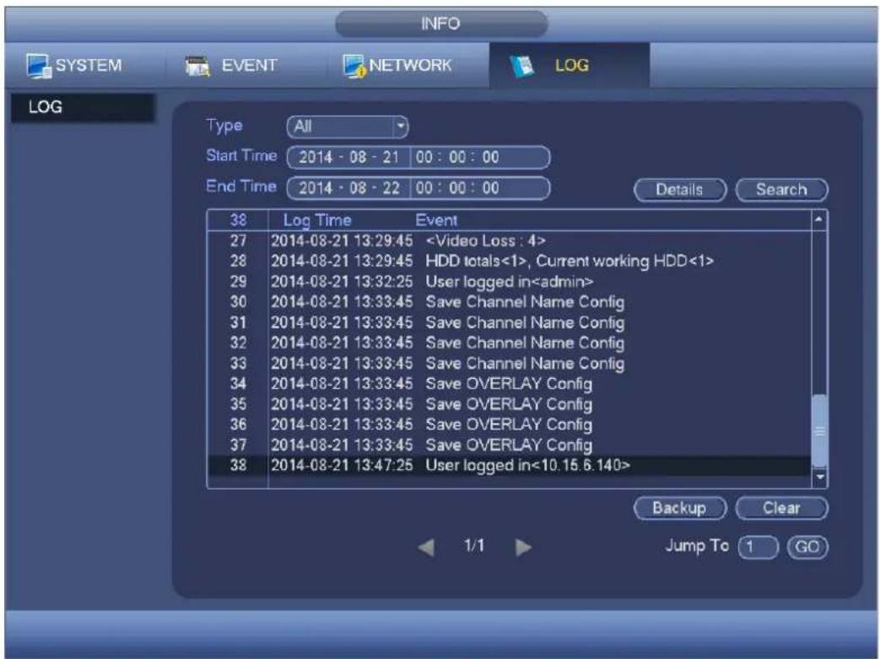Viewport: 880px width, 659px height.
Task: Select log row 34 Save OVERLAY Config
Action: pos(509,384)
